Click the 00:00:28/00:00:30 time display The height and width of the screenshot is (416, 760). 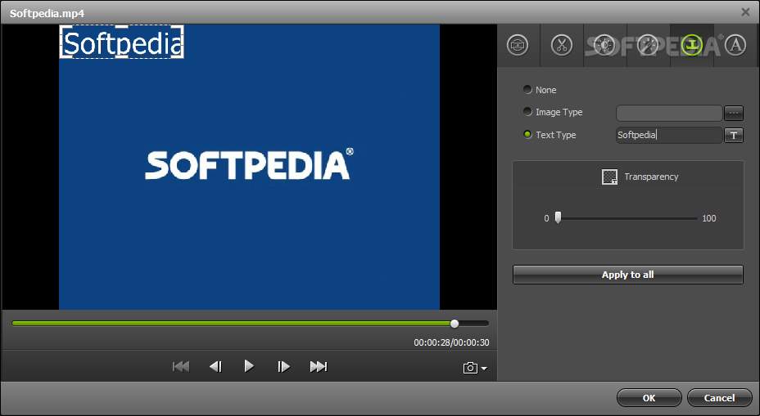point(451,342)
